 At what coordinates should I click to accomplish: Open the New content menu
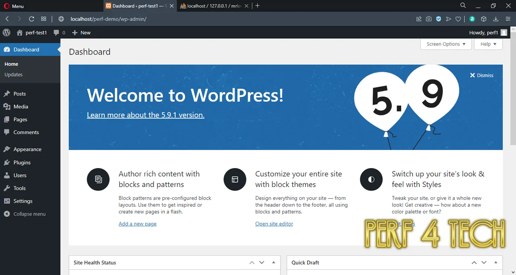pos(81,33)
